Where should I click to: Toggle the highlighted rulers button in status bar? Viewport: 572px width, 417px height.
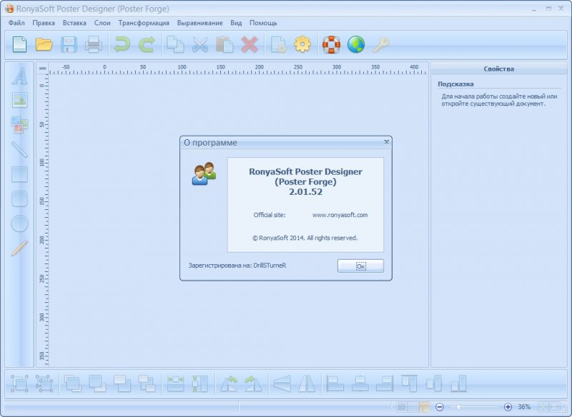424,407
